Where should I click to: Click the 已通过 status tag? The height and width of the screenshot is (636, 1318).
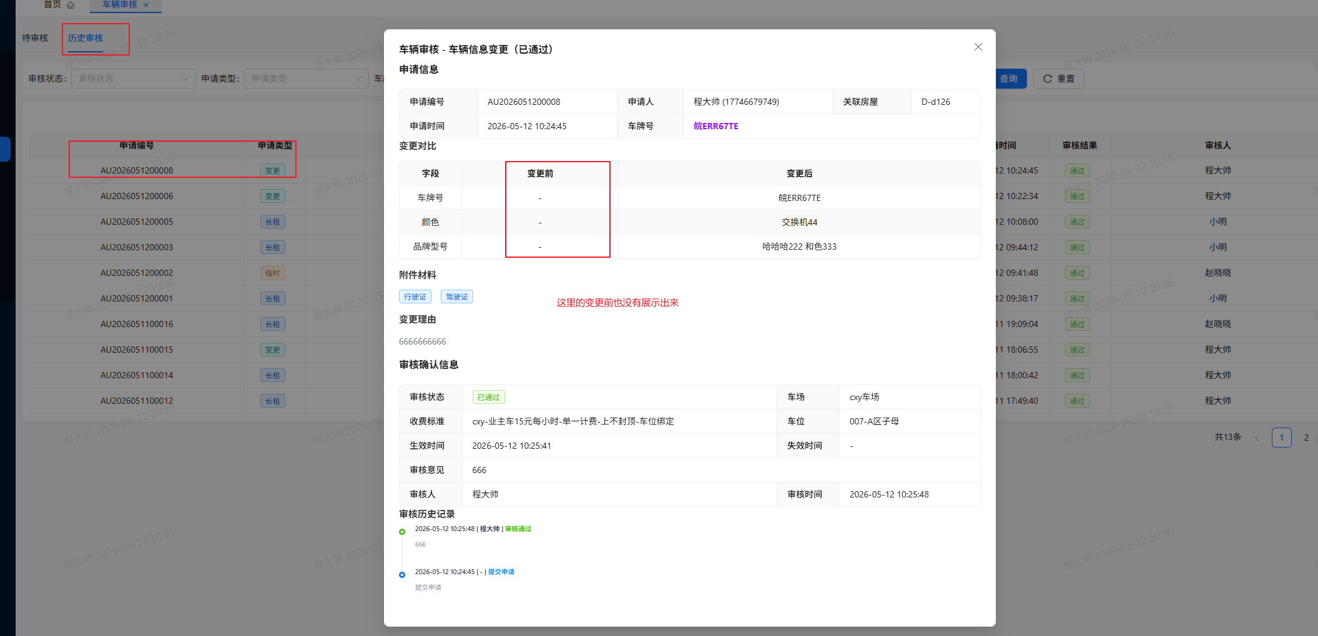tap(488, 397)
